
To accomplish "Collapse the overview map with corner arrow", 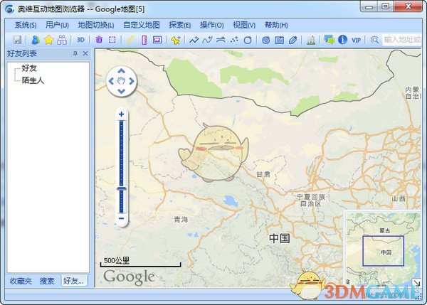I will tap(416, 283).
